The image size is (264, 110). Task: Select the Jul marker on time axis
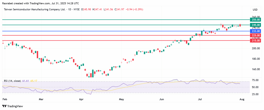[x=200, y=99]
